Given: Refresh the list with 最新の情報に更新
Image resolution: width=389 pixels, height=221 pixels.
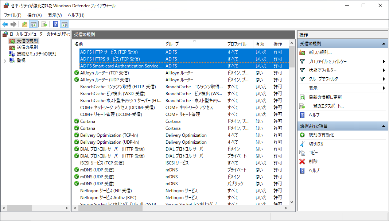Looking at the screenshot, I should point(325,97).
